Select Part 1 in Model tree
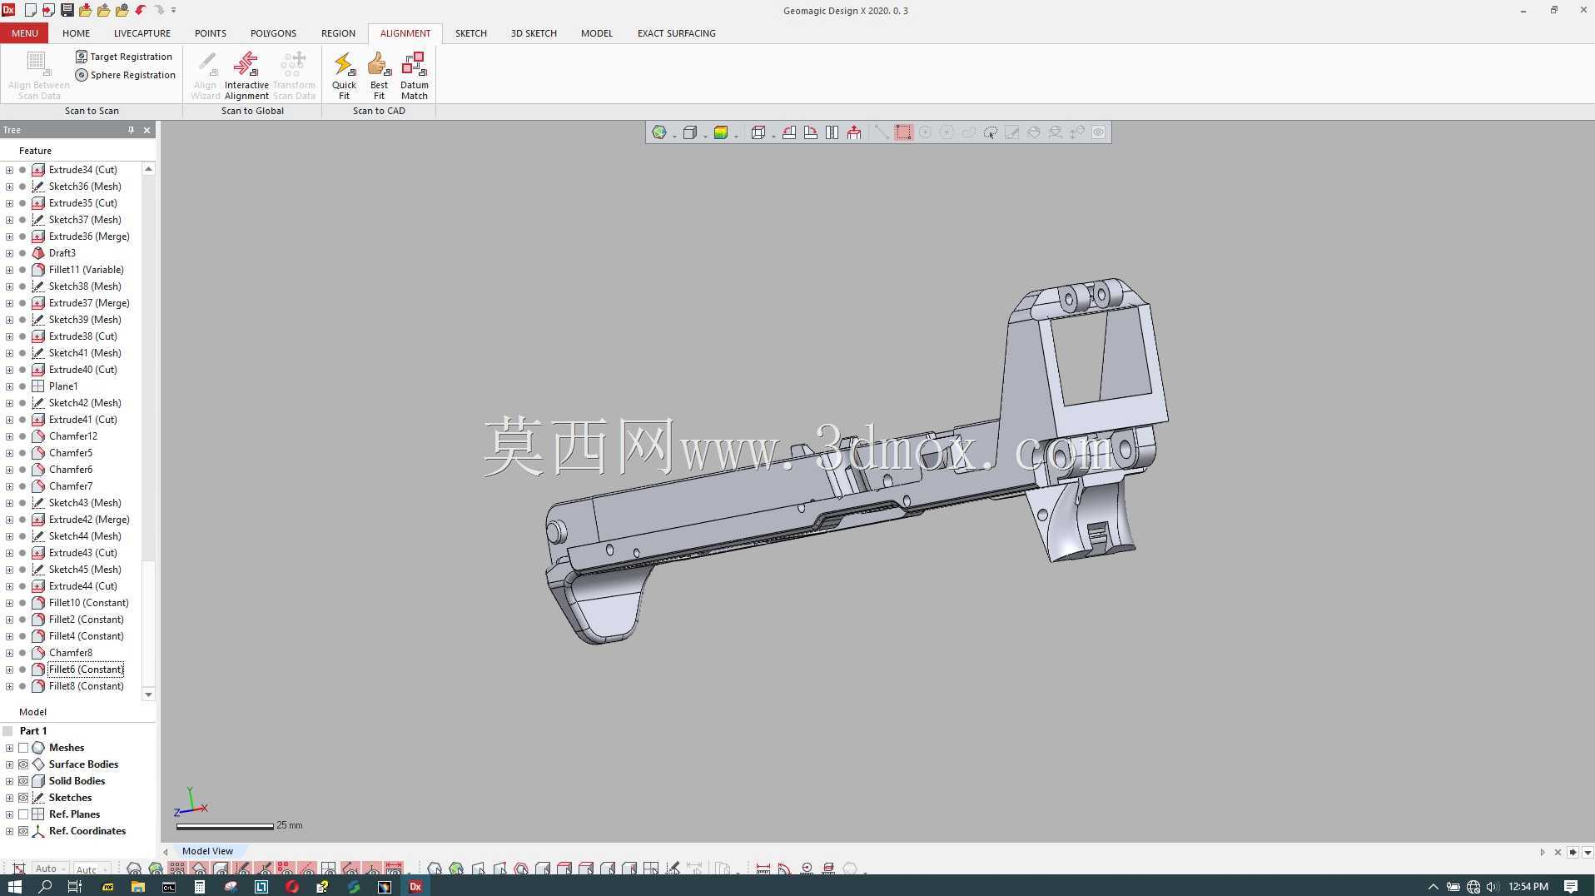Screen dimensions: 1595x896 pos(33,731)
